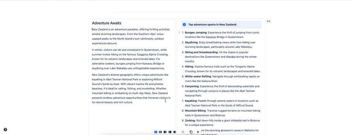
Task: Choose the three columns with sidebars layout
Action: tap(174, 132)
